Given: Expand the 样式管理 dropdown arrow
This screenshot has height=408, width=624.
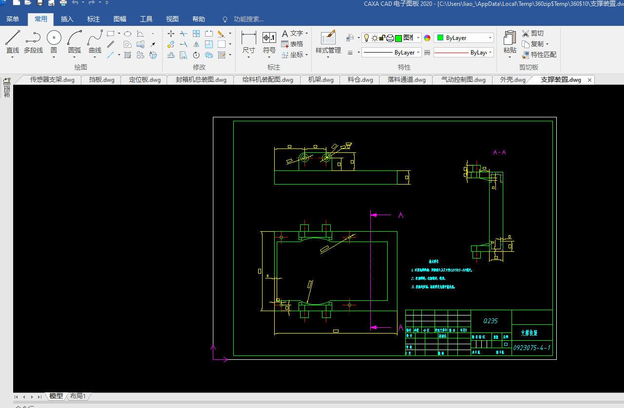Looking at the screenshot, I should [328, 57].
